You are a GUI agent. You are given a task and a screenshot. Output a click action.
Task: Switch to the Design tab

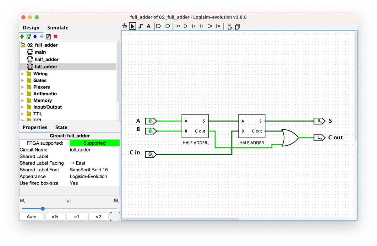[x=31, y=28]
